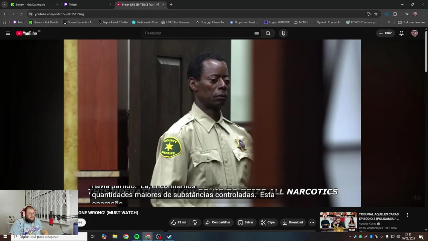
Task: Create a clip with Clipe
Action: point(268,222)
